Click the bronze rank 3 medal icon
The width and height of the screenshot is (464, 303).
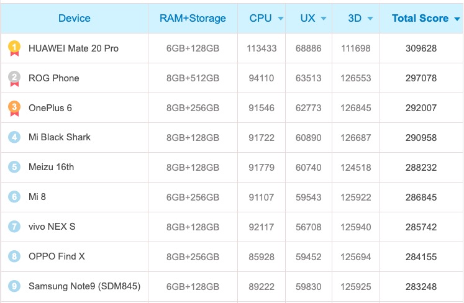point(14,107)
